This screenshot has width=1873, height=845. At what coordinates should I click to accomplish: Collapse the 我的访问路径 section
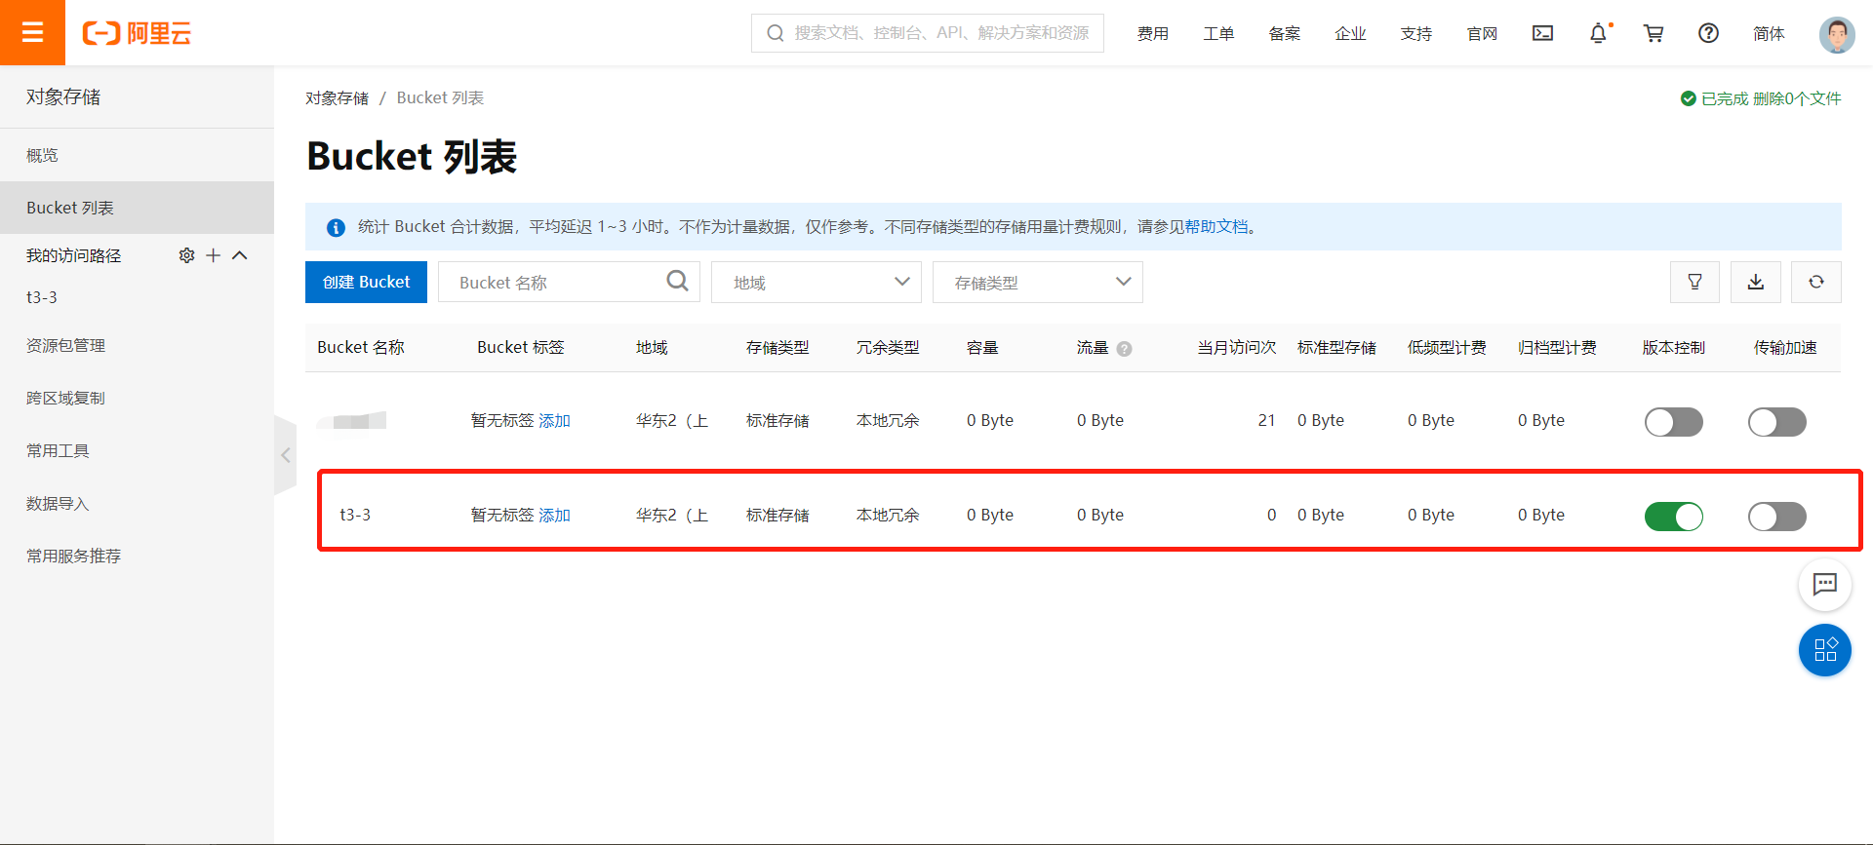pos(240,255)
